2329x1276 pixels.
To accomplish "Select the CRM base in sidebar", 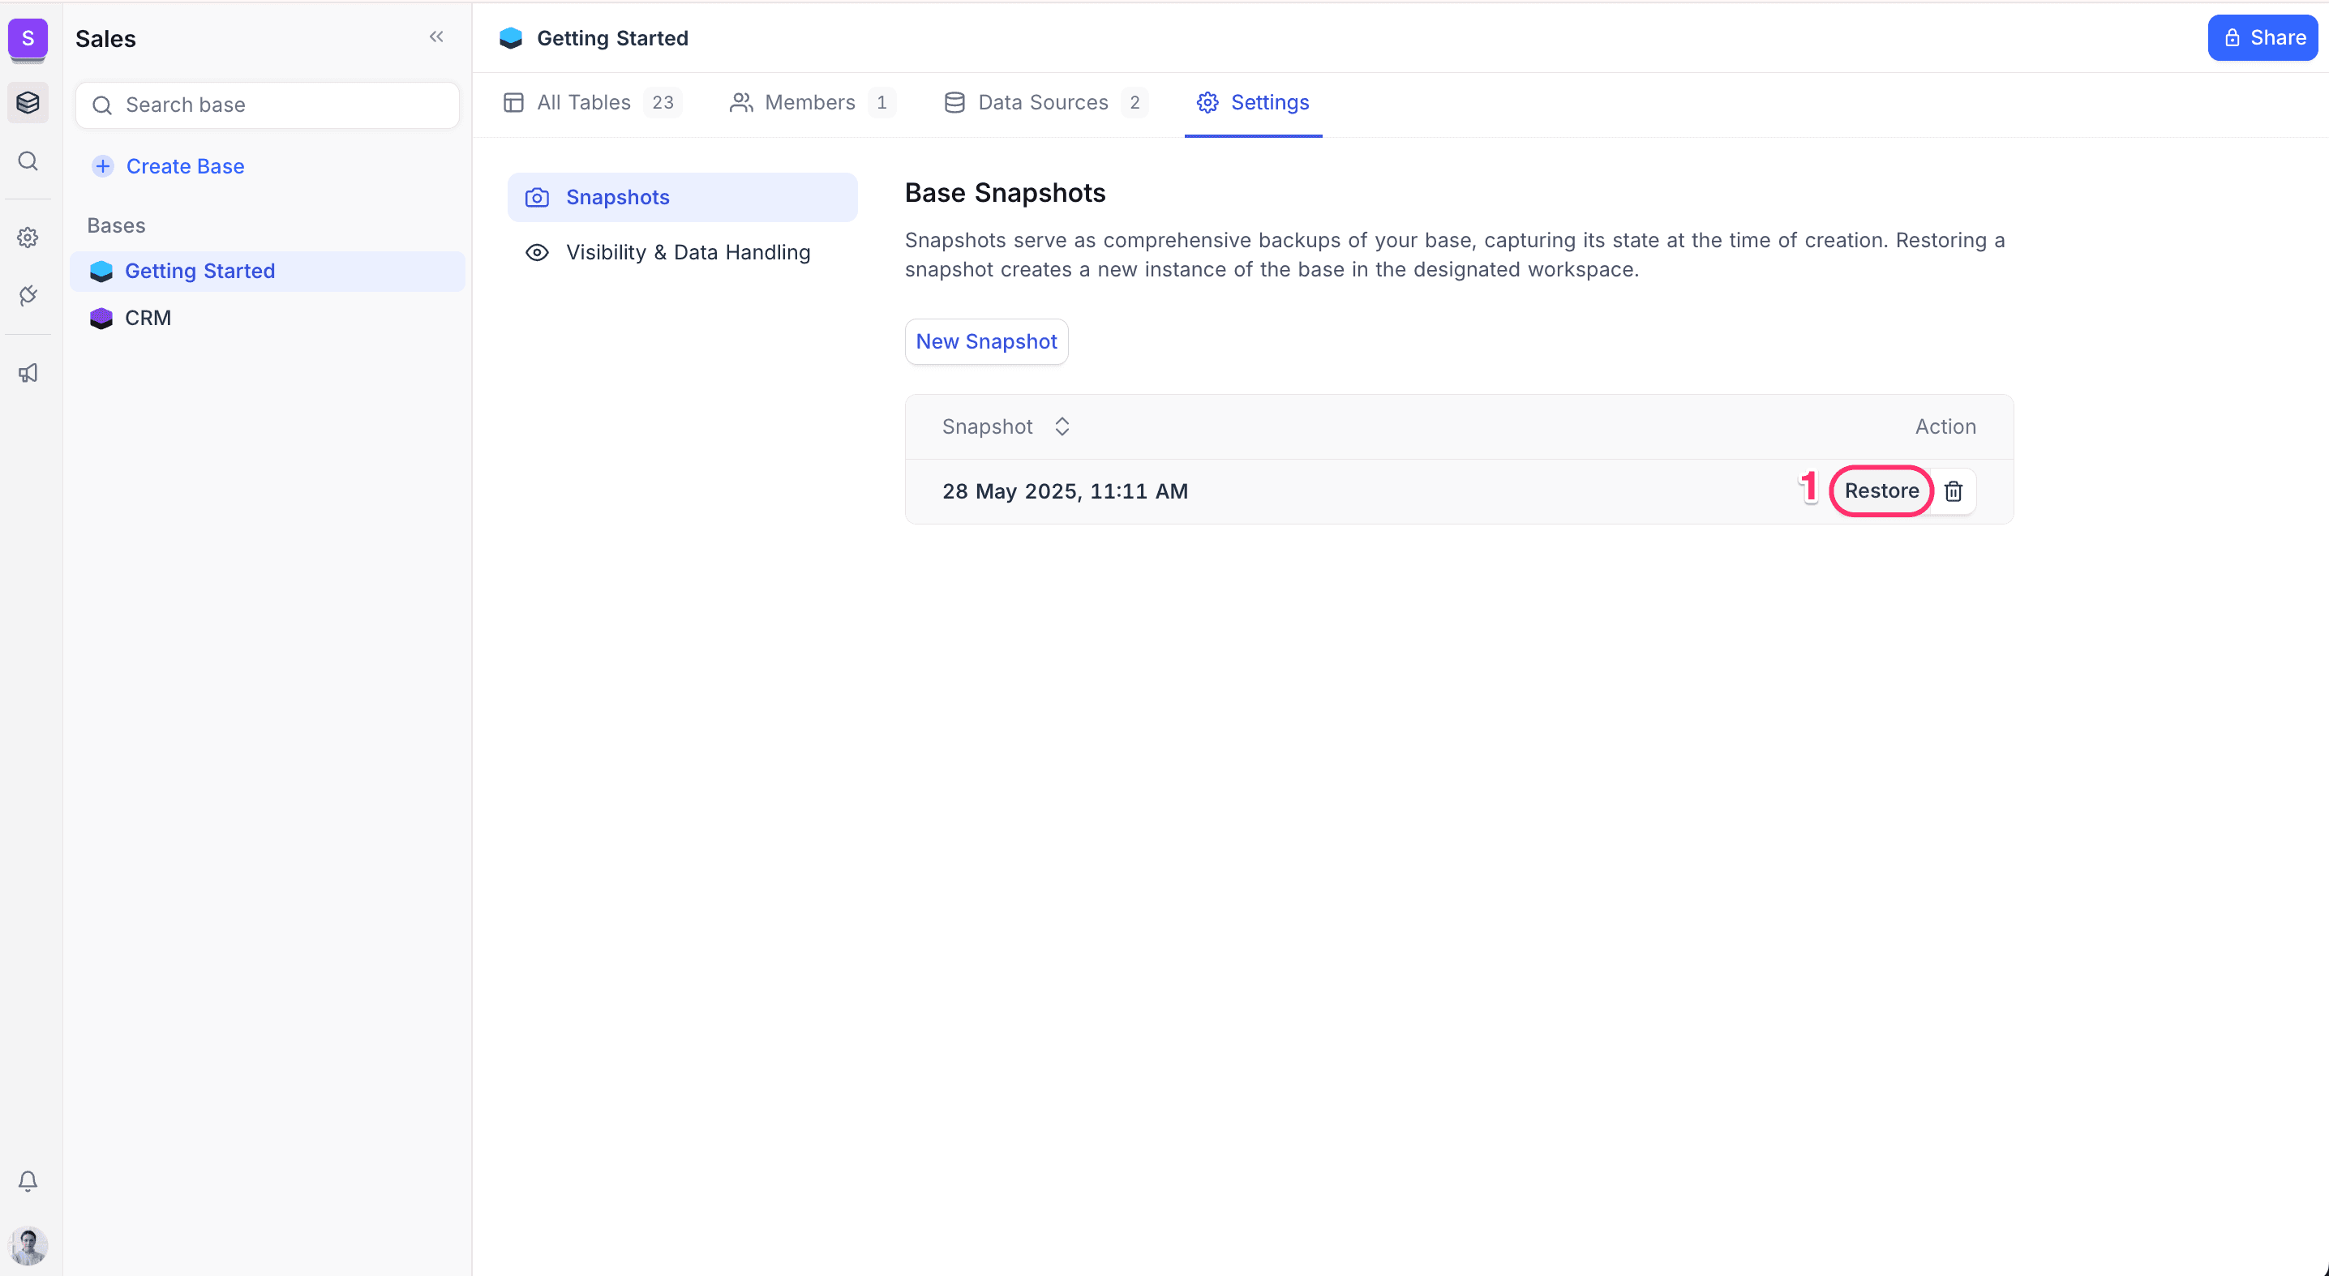I will [x=148, y=318].
